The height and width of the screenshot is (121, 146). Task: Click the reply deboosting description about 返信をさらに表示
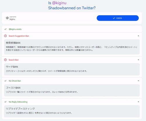[39, 113]
